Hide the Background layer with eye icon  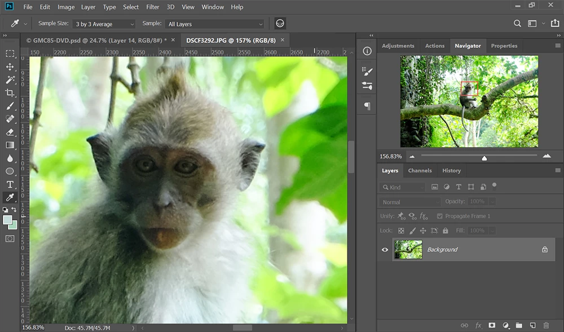point(385,249)
